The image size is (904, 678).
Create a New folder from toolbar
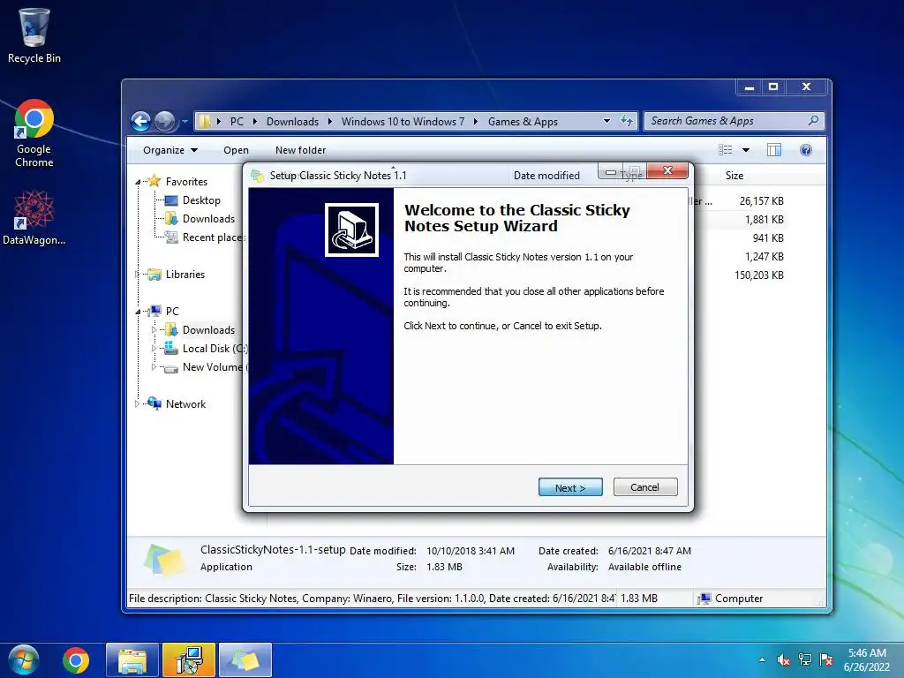pos(300,150)
